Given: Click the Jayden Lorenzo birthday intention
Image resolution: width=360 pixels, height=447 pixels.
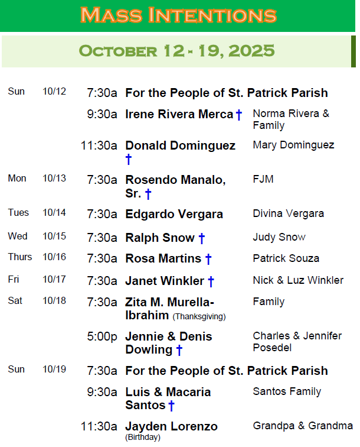Looking at the screenshot, I should [x=171, y=426].
